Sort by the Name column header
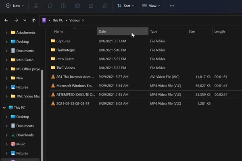Image resolution: width=242 pixels, height=161 pixels. tap(58, 31)
